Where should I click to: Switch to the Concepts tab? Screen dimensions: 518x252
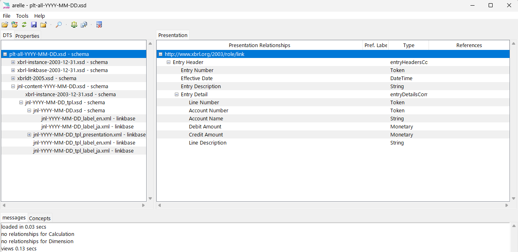point(40,218)
